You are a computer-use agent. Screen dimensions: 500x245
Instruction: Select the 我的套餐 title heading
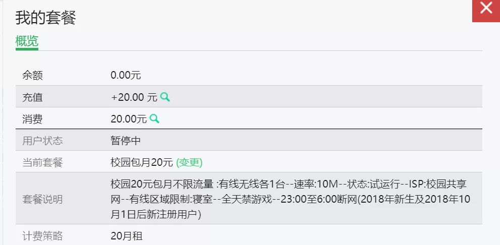tap(45, 18)
